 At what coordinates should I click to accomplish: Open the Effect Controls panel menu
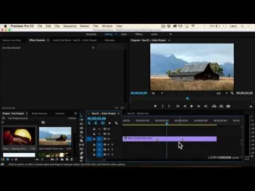[x=48, y=40]
